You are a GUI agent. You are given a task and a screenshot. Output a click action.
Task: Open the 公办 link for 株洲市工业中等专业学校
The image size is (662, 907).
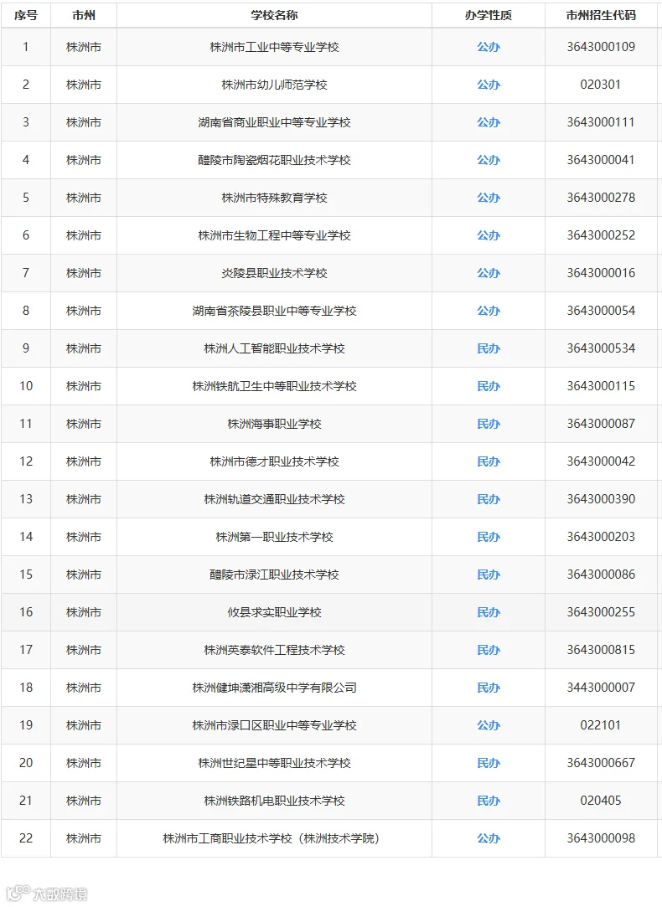489,47
